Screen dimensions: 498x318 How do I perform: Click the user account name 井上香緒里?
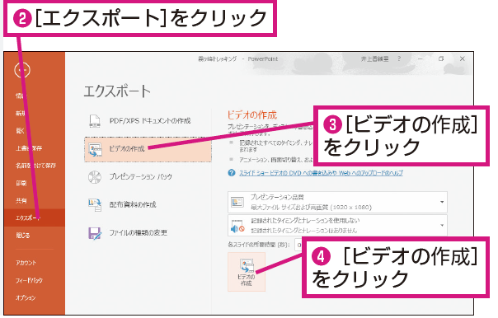click(374, 58)
